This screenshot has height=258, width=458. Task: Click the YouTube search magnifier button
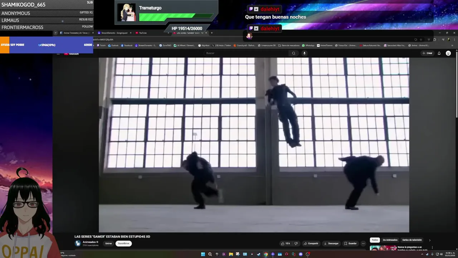pos(293,53)
